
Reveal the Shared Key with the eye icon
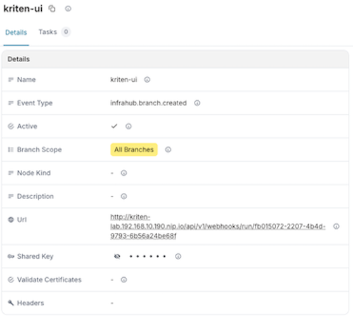pyautogui.click(x=117, y=256)
